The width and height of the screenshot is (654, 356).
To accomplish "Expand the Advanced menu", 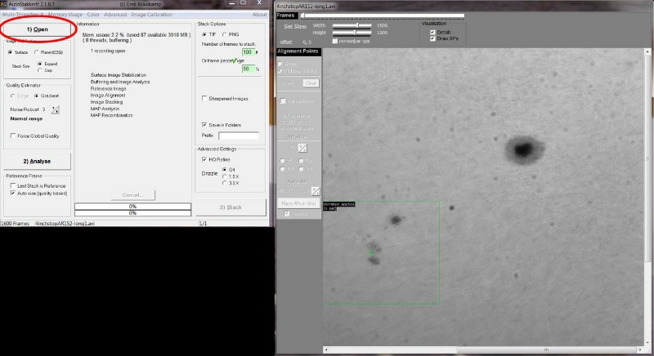I will (115, 15).
